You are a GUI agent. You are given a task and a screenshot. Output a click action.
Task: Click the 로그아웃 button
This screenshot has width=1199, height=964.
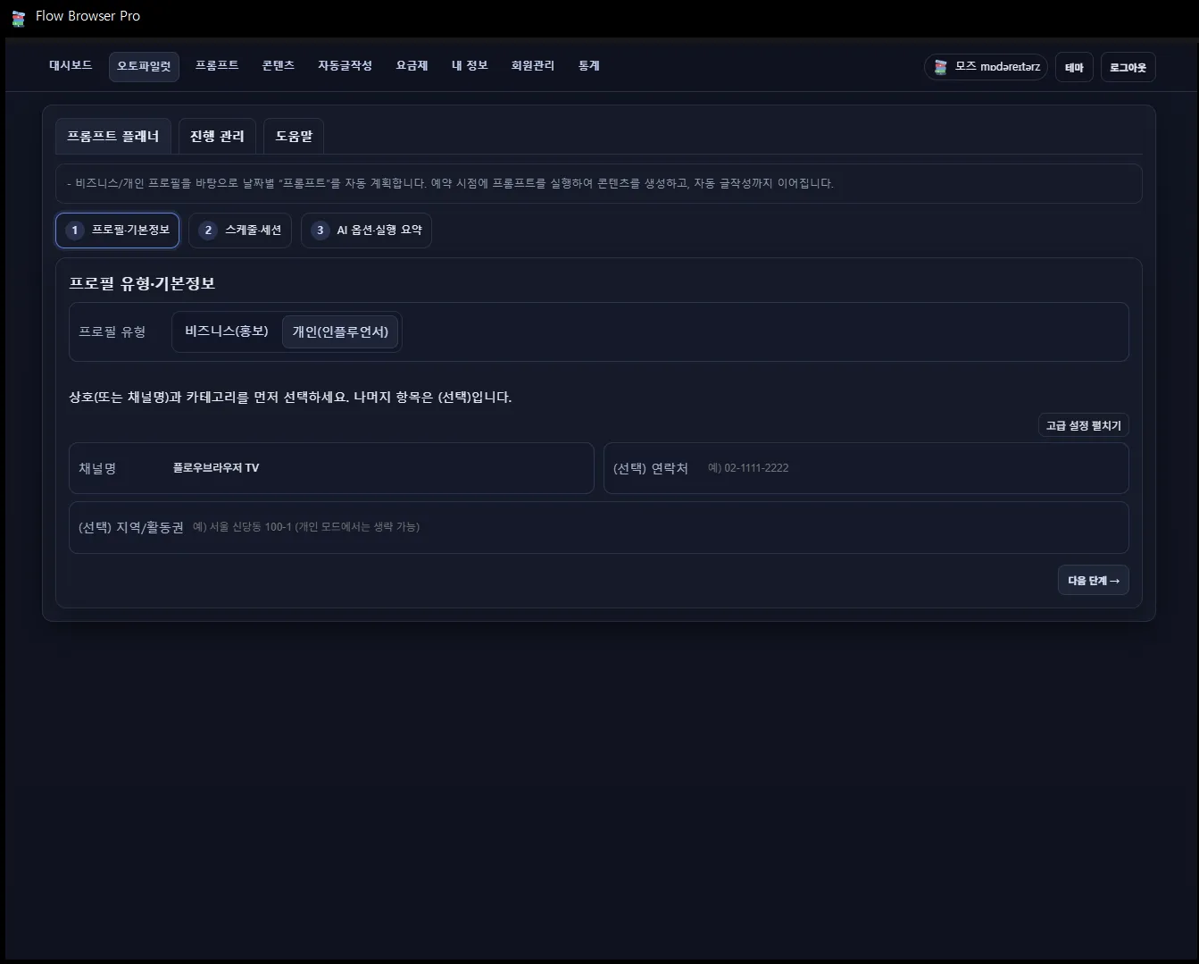coord(1128,67)
